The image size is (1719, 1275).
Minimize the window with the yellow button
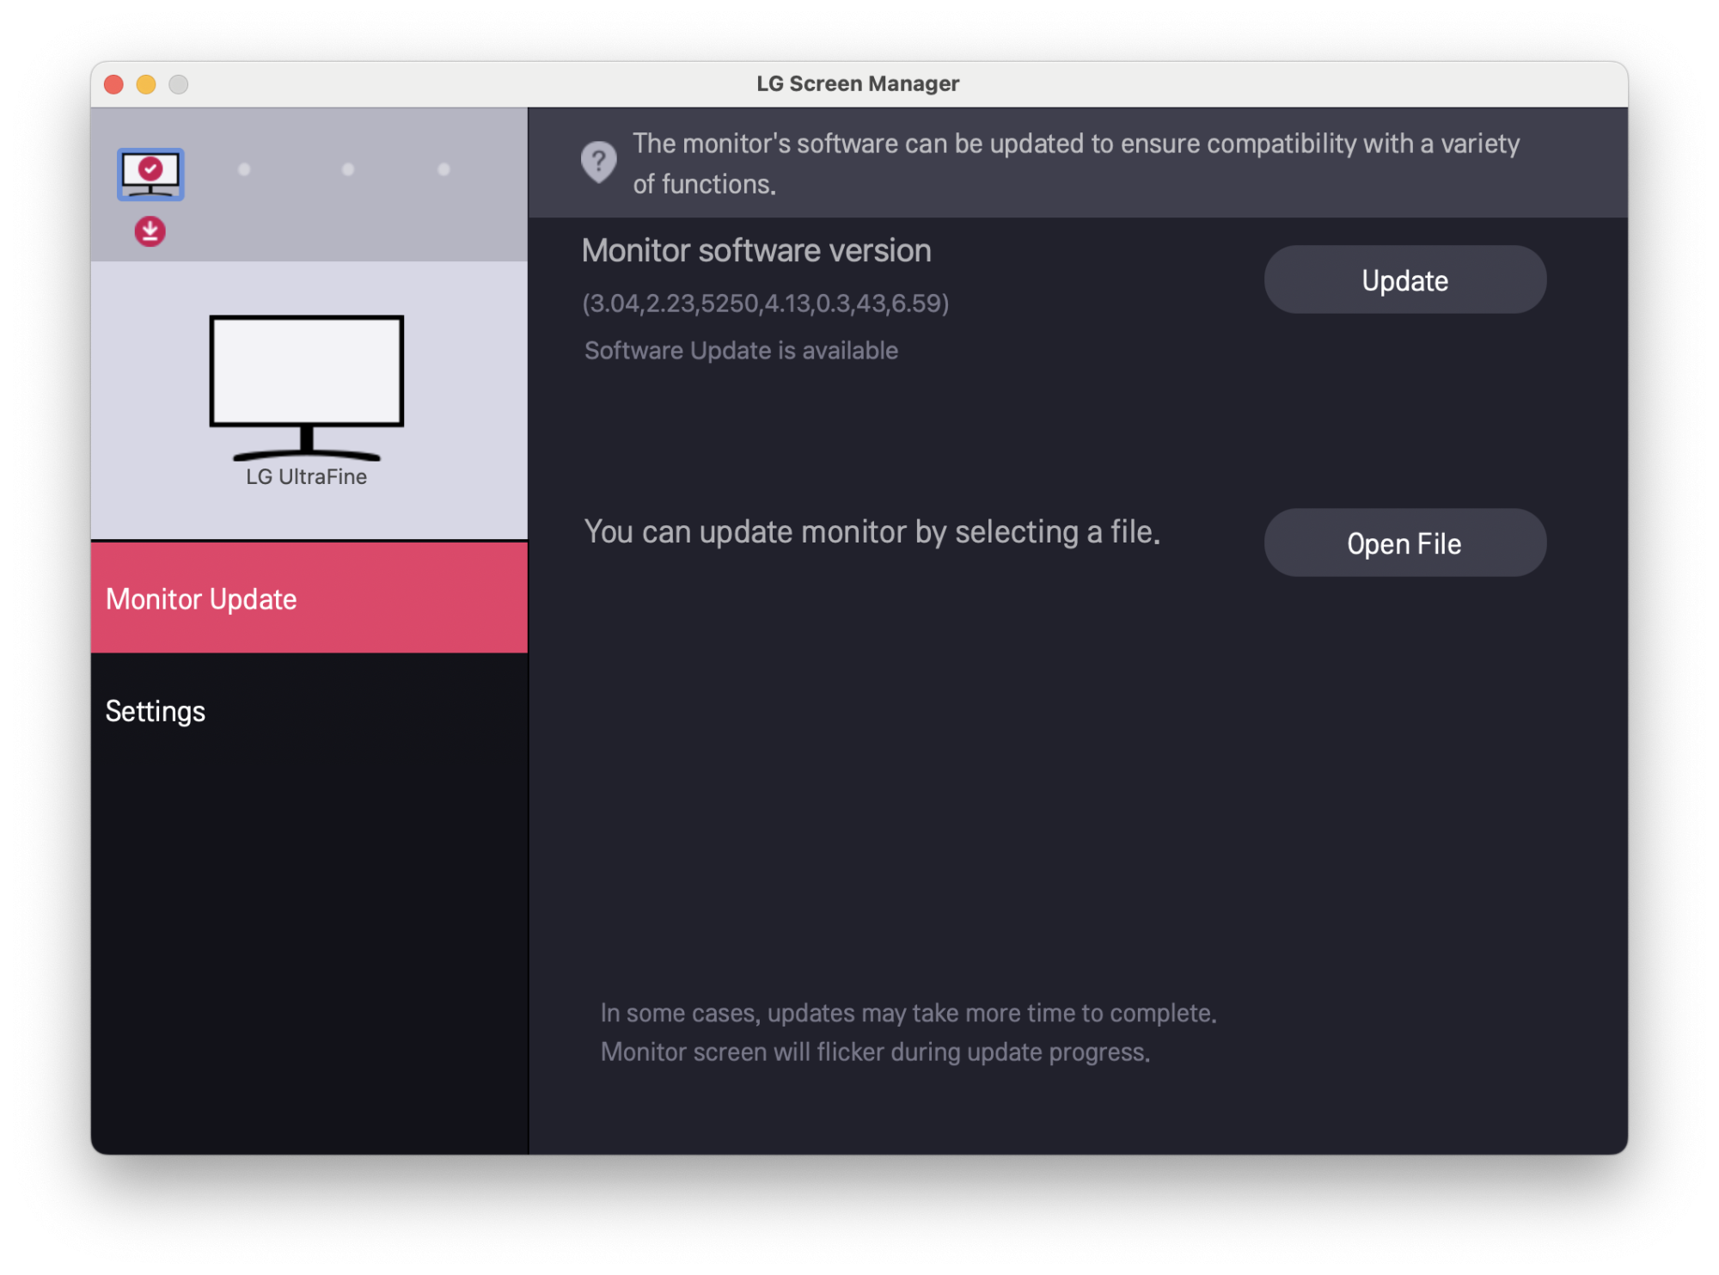point(146,84)
